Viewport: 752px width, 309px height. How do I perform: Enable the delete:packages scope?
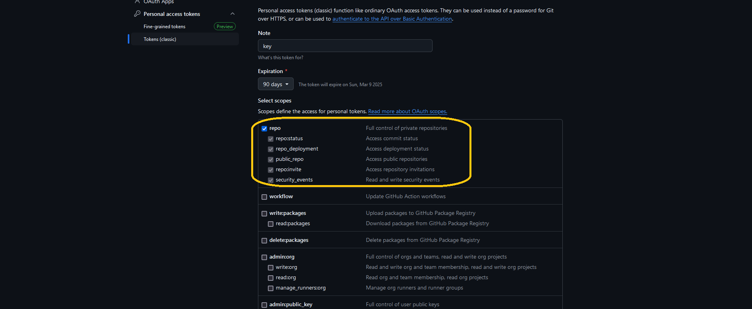tap(264, 241)
